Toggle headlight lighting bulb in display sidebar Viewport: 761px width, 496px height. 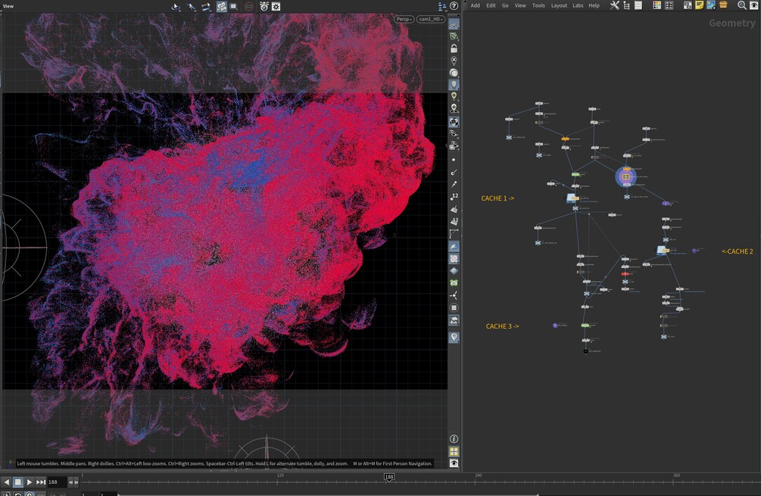click(454, 85)
